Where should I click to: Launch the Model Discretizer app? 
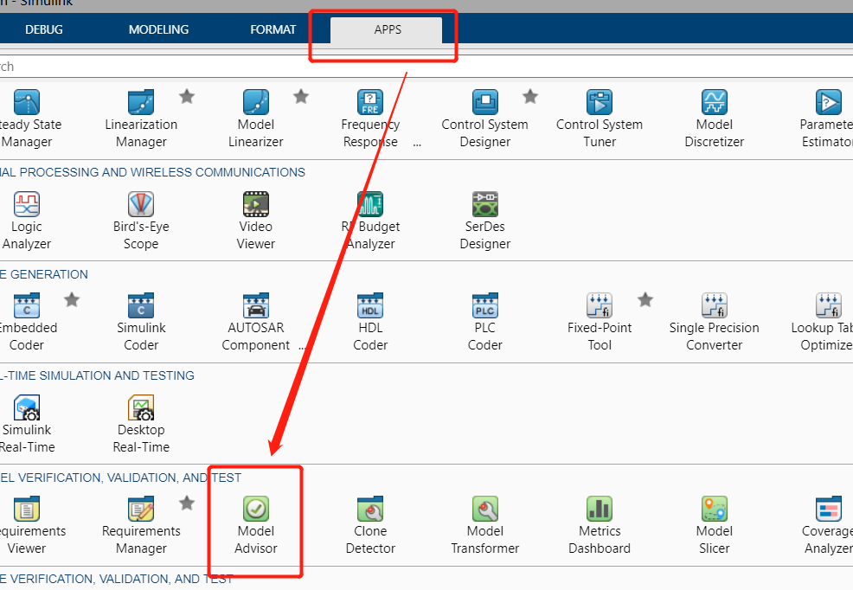(x=715, y=119)
